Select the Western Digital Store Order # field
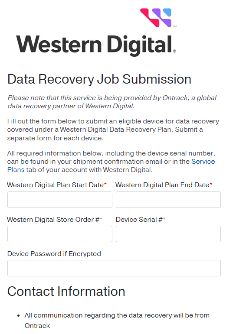Screen dimensions: 236x334 click(x=60, y=234)
